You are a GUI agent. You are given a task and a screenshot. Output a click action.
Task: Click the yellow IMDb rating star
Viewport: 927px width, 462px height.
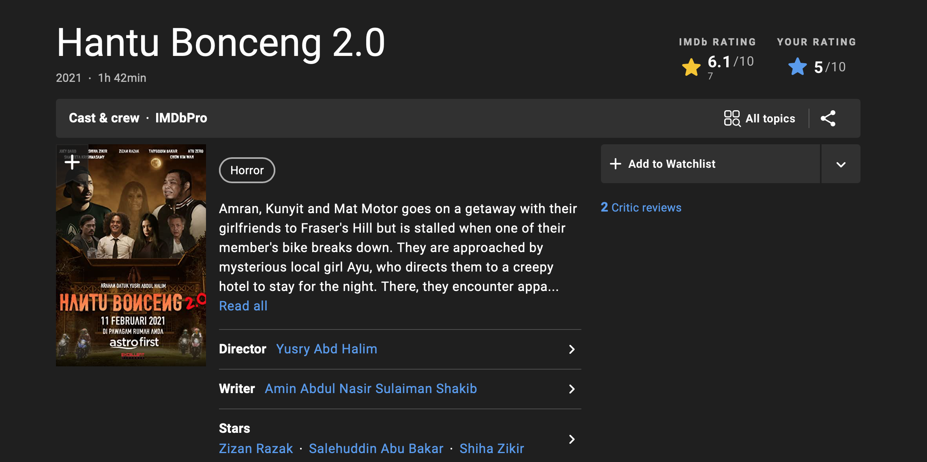coord(691,67)
